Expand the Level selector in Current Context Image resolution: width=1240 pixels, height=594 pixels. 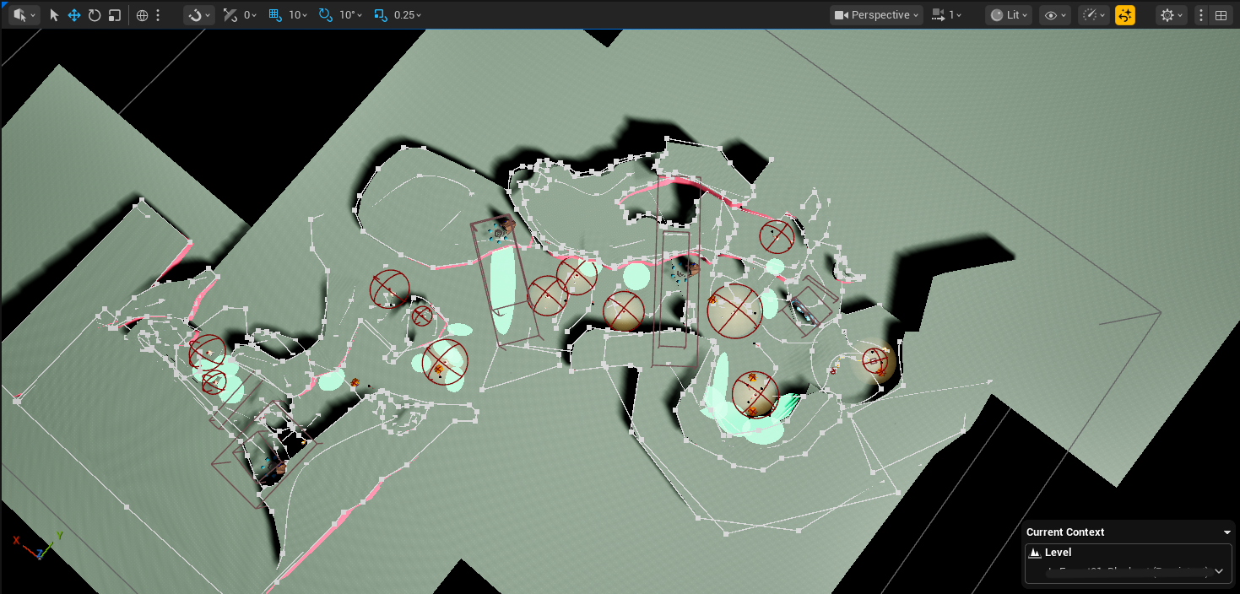[x=1218, y=571]
